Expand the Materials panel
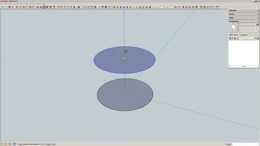The width and height of the screenshot is (260, 146). point(244,11)
